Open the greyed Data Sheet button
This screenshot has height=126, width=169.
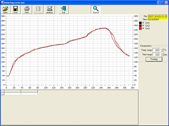(38, 10)
